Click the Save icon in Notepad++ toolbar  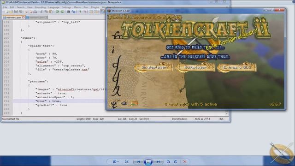(16, 12)
